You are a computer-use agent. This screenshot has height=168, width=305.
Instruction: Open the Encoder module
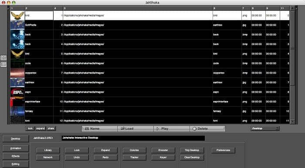[163, 150]
